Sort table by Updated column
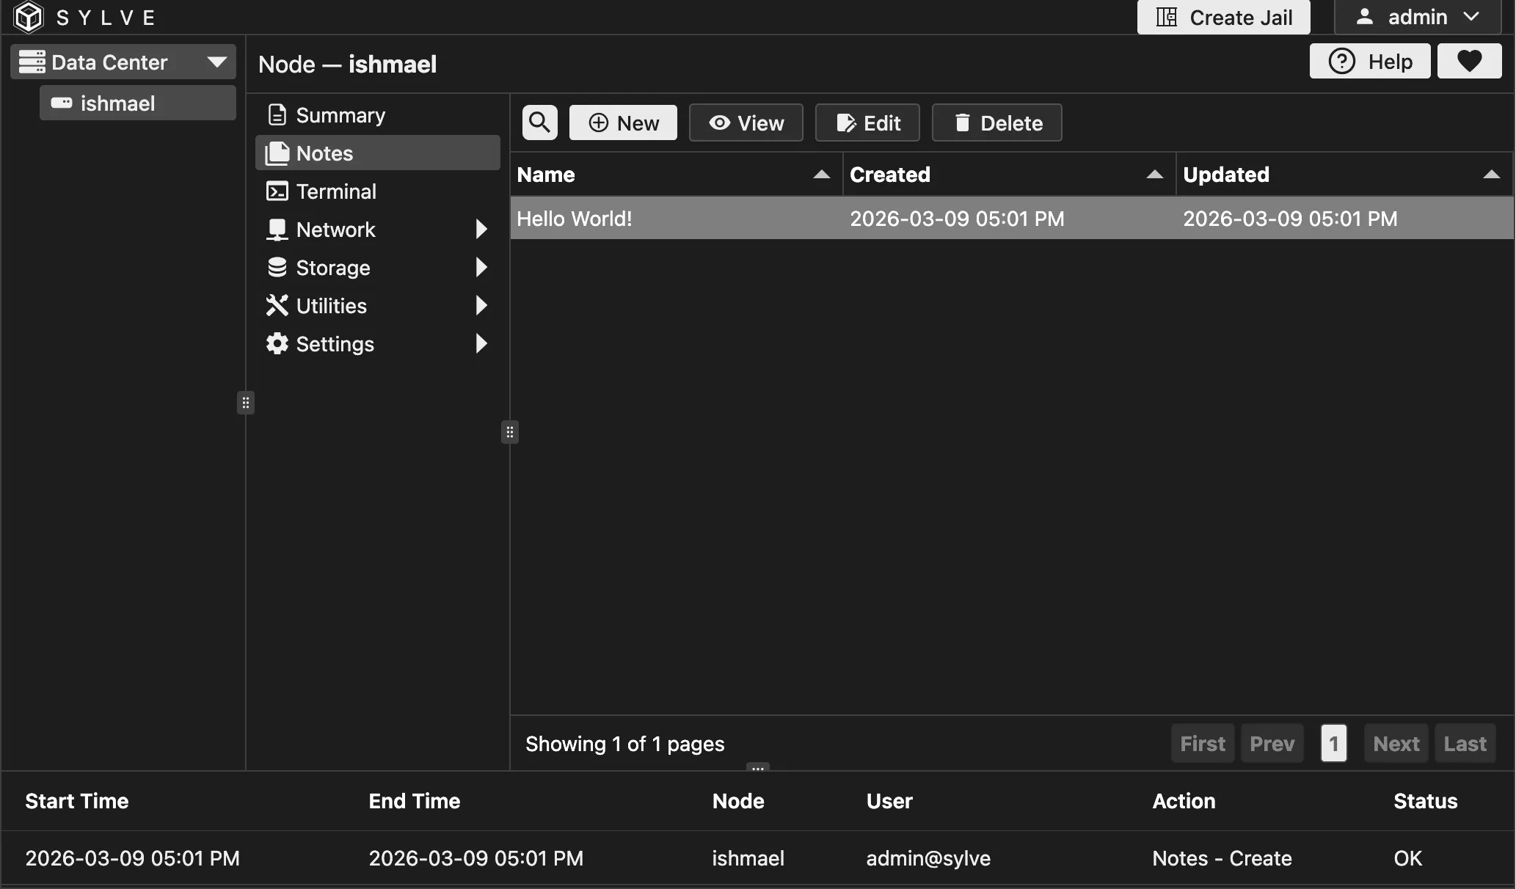Viewport: 1516px width, 889px height. [x=1225, y=175]
